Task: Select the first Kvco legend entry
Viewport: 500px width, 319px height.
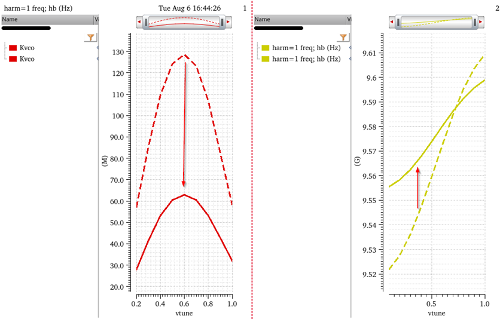Action: [x=28, y=48]
